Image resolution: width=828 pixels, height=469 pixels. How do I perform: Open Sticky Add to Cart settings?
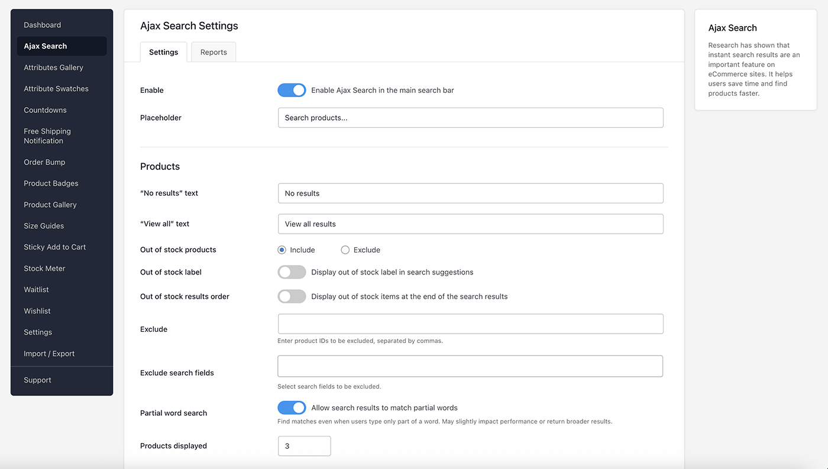click(54, 247)
